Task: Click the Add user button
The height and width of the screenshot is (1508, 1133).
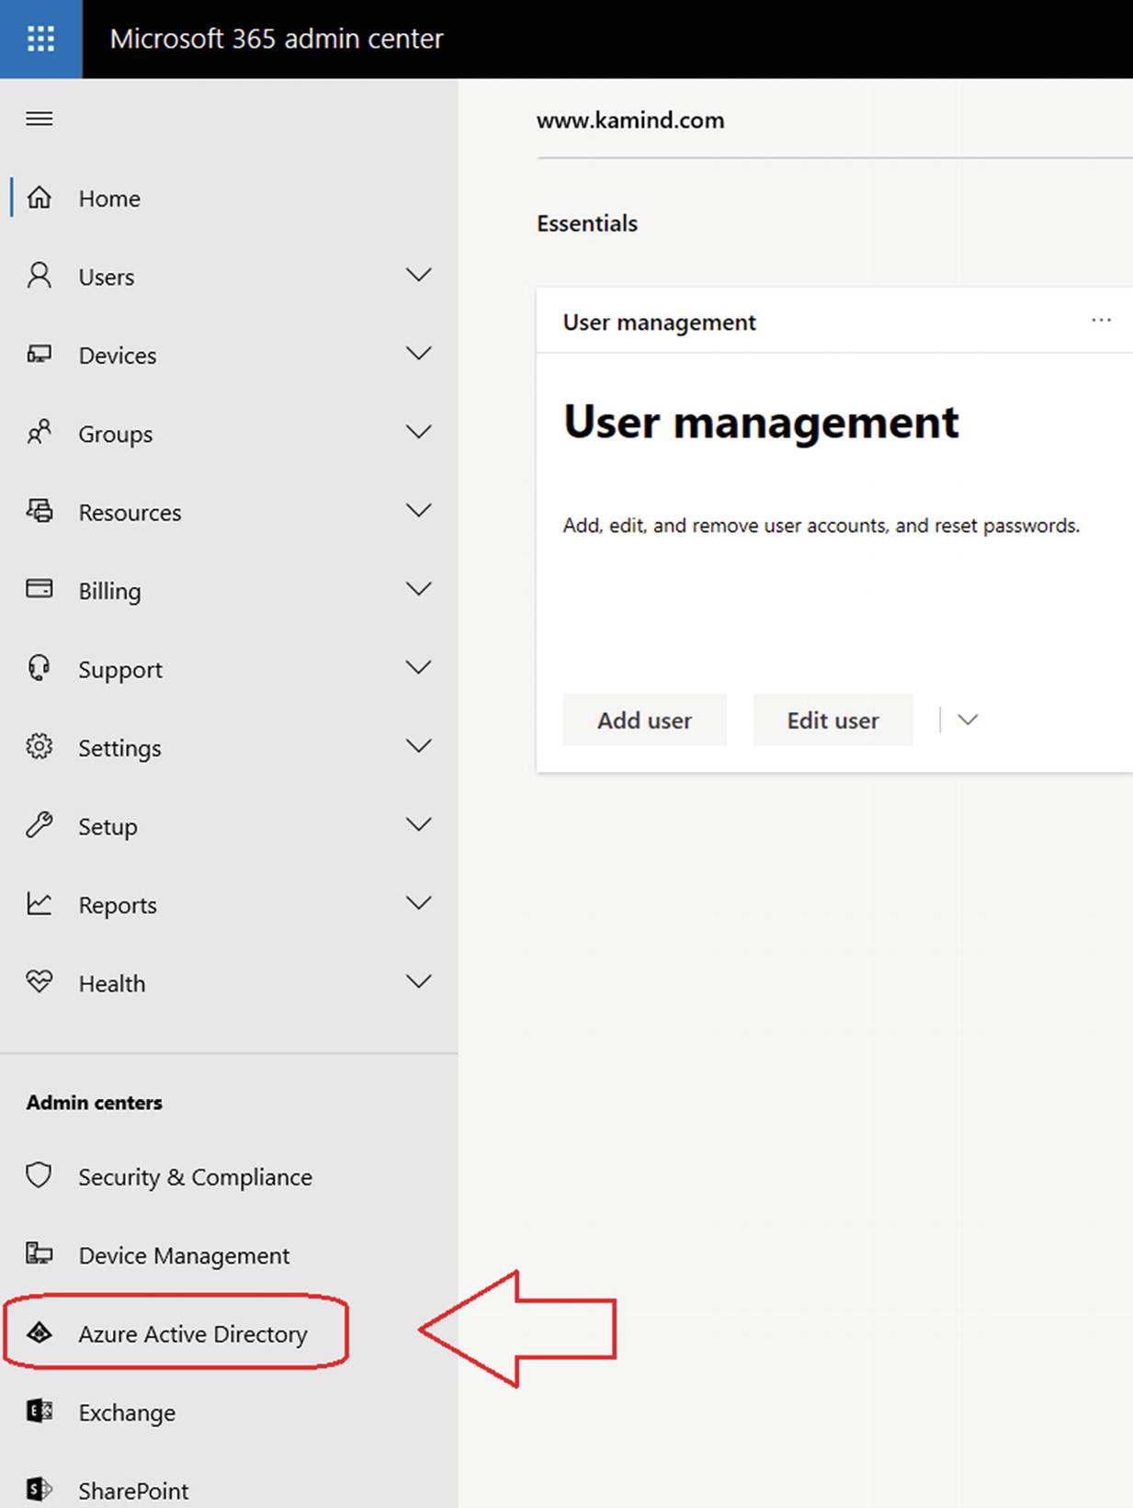Action: coord(644,720)
